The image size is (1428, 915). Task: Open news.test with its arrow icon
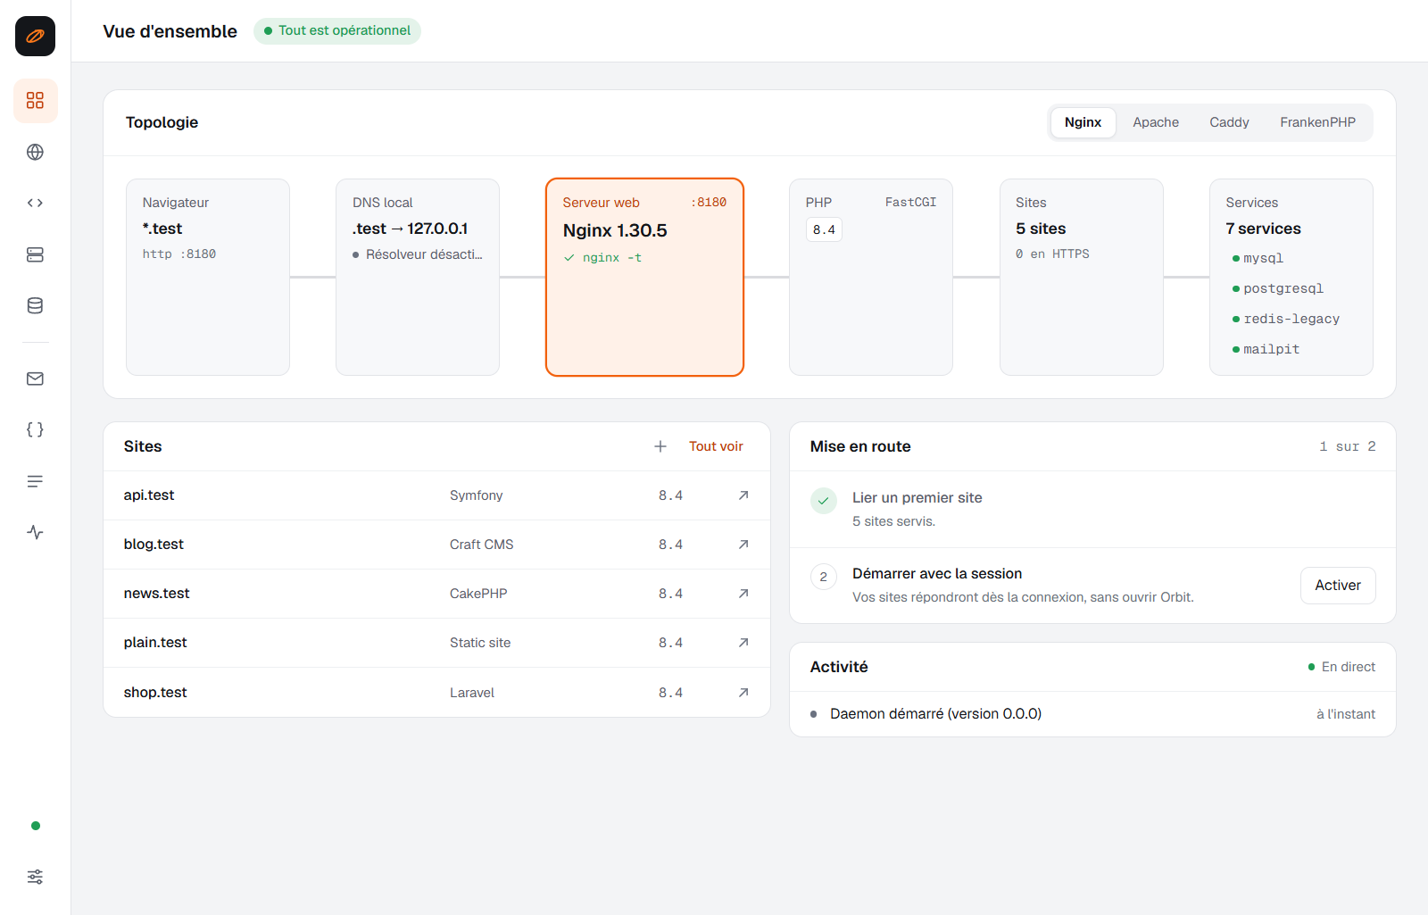pos(743,594)
